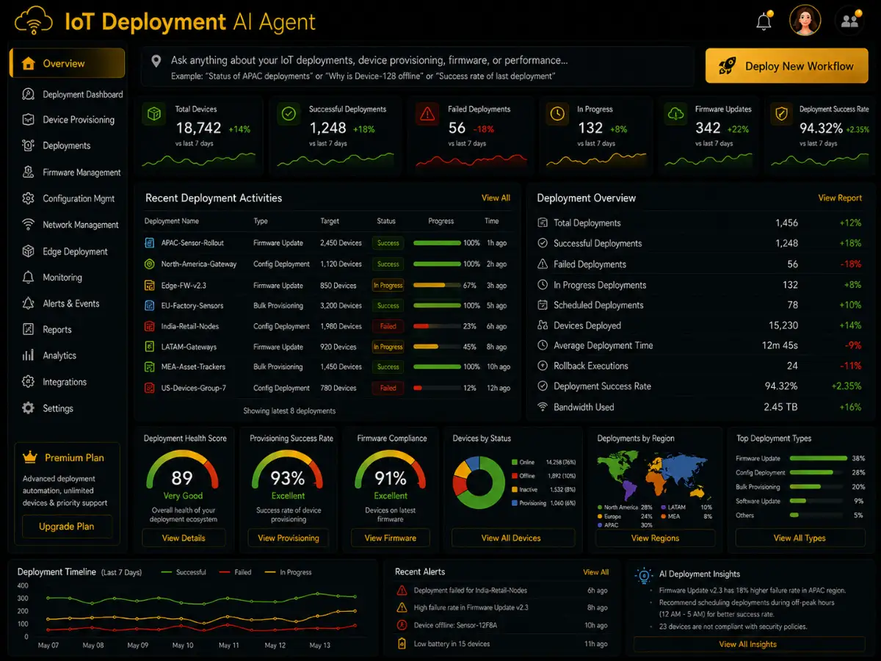Open Alerts & Events section

(61, 303)
